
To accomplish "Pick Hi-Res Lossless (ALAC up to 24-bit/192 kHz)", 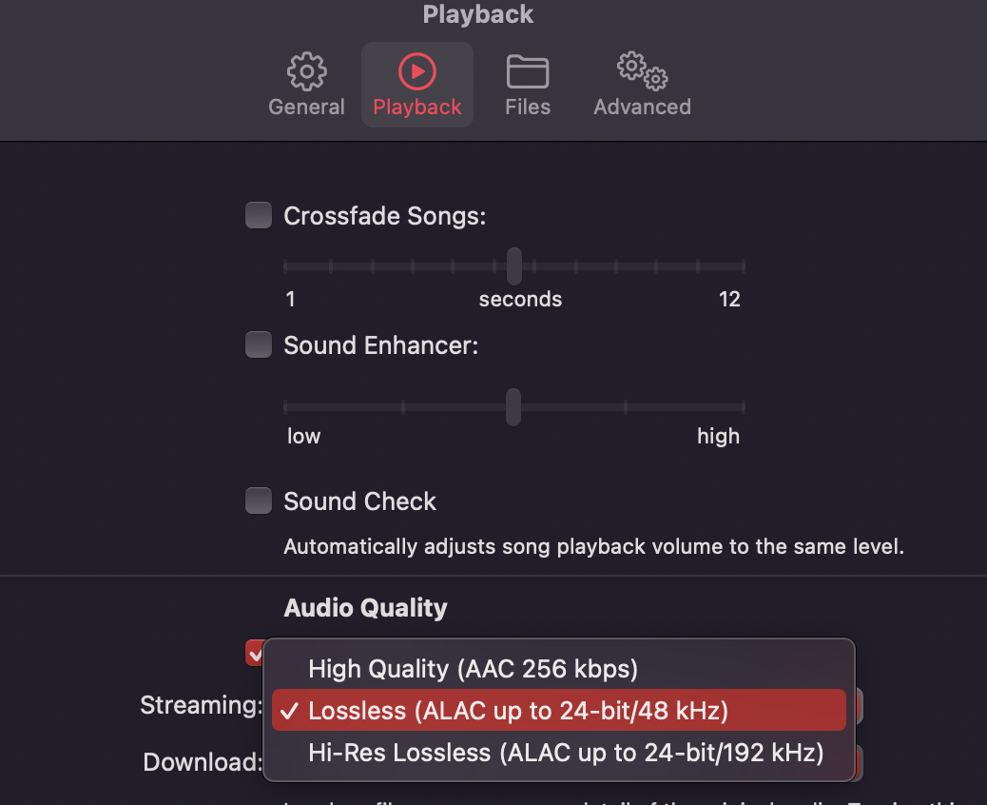I will (565, 753).
